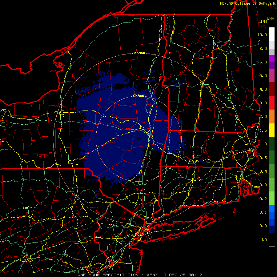Image resolution: width=277 pixels, height=277 pixels.
Task: Click the 50 NMI range ring label
Action: (x=138, y=96)
